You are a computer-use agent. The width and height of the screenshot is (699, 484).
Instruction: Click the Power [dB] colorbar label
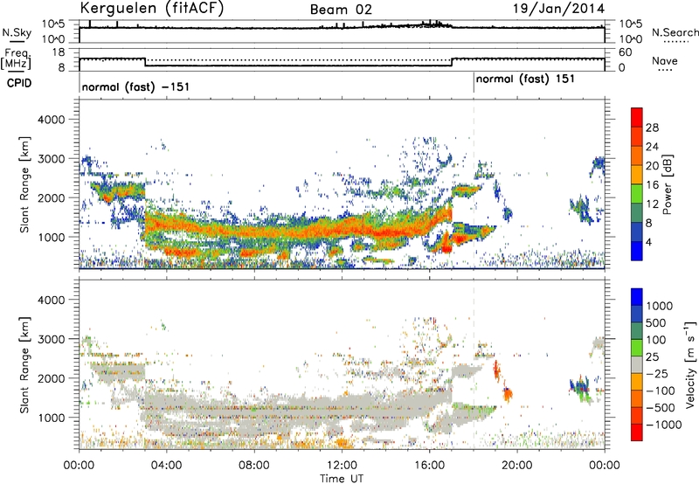pyautogui.click(x=667, y=184)
